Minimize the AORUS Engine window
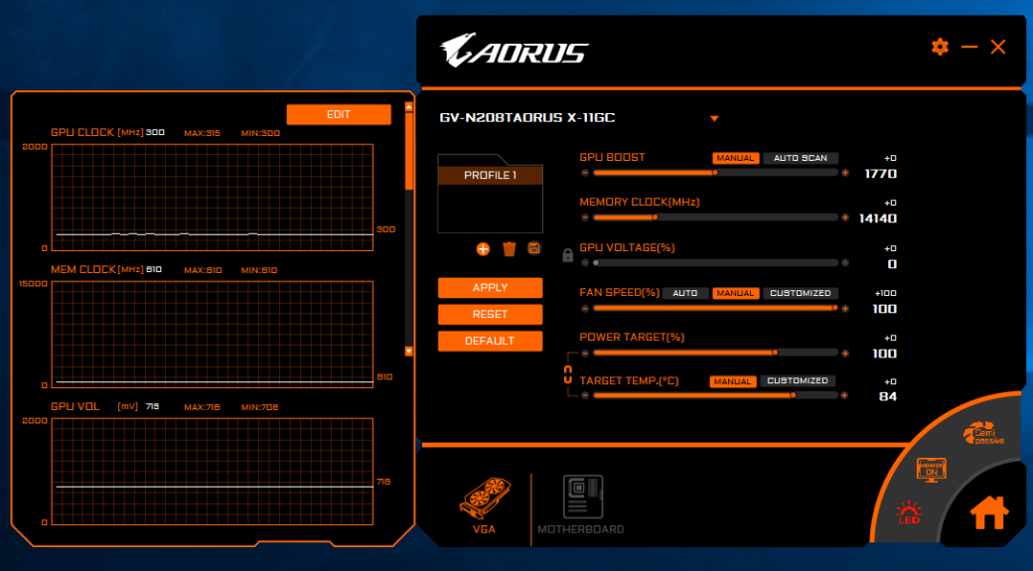This screenshot has height=571, width=1033. tap(969, 47)
